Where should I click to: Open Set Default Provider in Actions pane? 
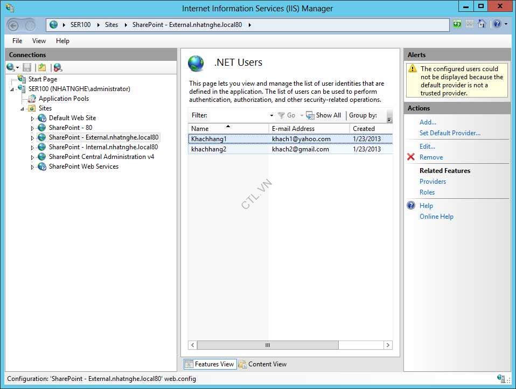click(450, 133)
